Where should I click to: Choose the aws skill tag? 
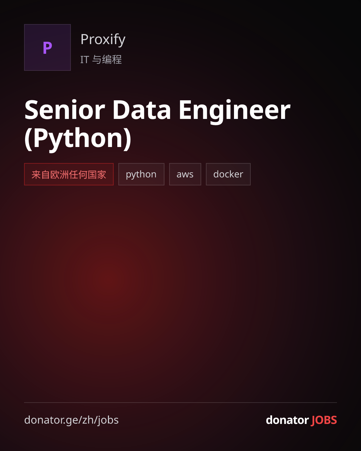[x=185, y=174]
